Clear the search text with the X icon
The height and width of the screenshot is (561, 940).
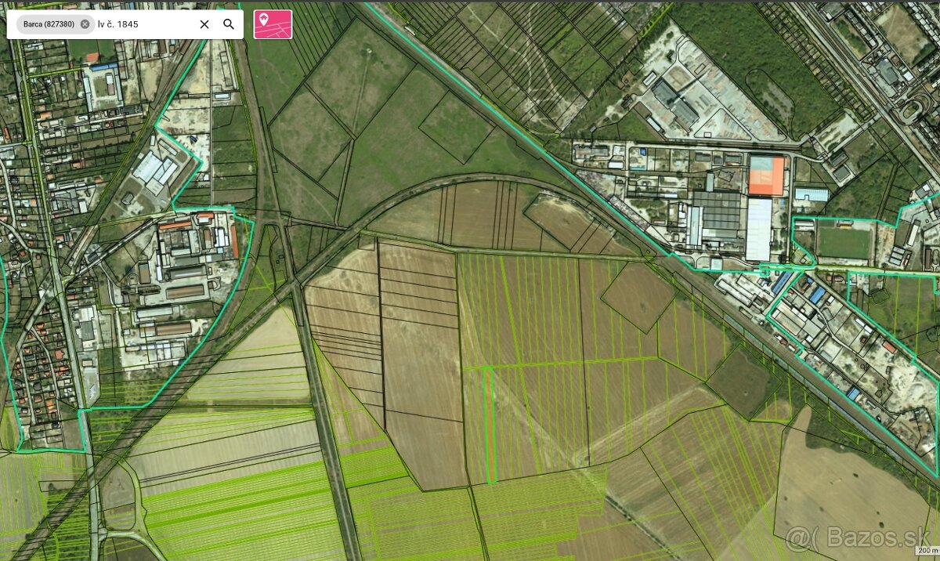tap(204, 24)
